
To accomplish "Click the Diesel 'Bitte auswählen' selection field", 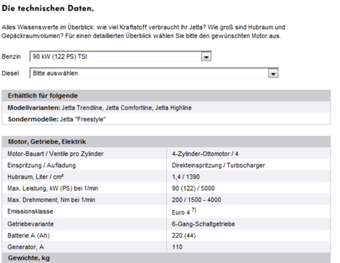I will coord(154,73).
